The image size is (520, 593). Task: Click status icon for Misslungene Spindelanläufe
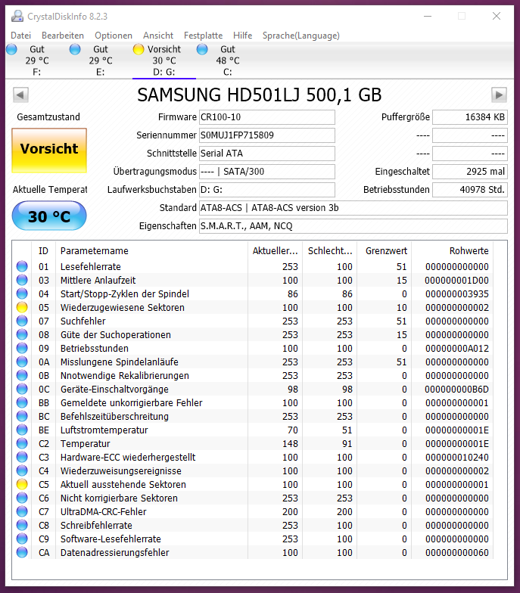tap(22, 362)
